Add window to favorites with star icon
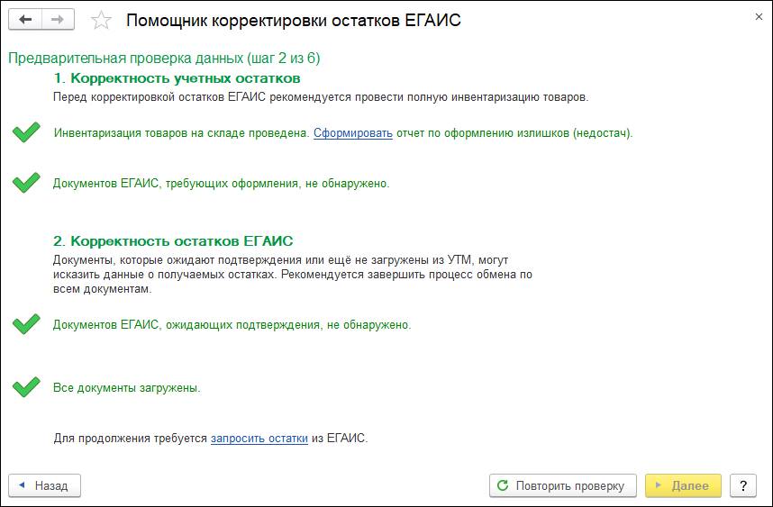The height and width of the screenshot is (507, 773). [101, 20]
